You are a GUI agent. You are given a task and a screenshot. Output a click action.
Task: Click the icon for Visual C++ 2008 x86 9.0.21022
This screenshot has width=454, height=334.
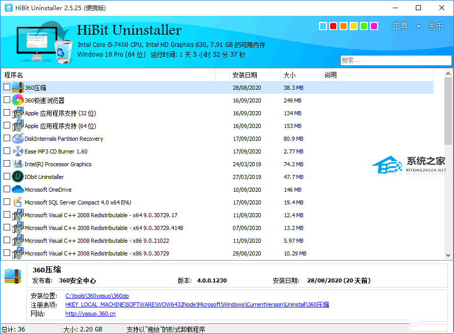tap(18, 241)
